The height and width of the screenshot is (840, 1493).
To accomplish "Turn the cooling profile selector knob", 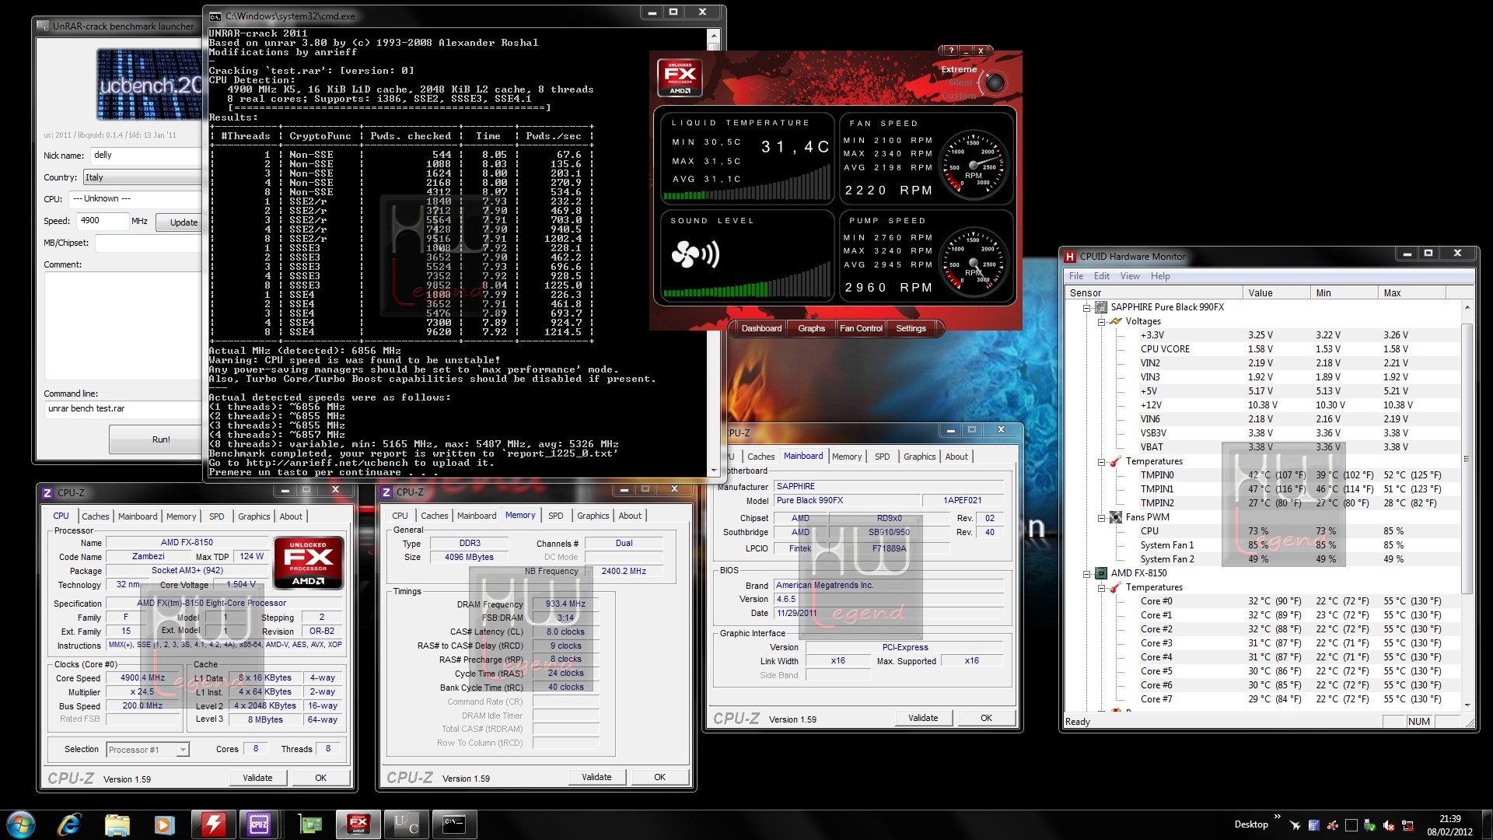I will (x=994, y=82).
